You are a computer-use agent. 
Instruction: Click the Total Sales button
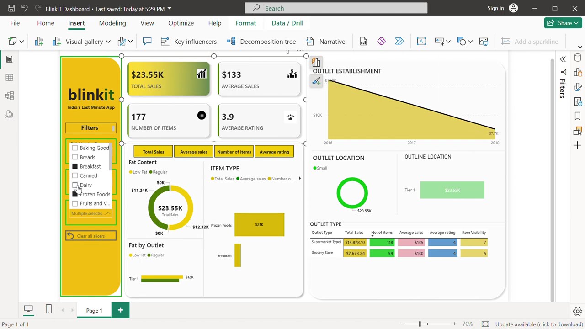coord(153,152)
